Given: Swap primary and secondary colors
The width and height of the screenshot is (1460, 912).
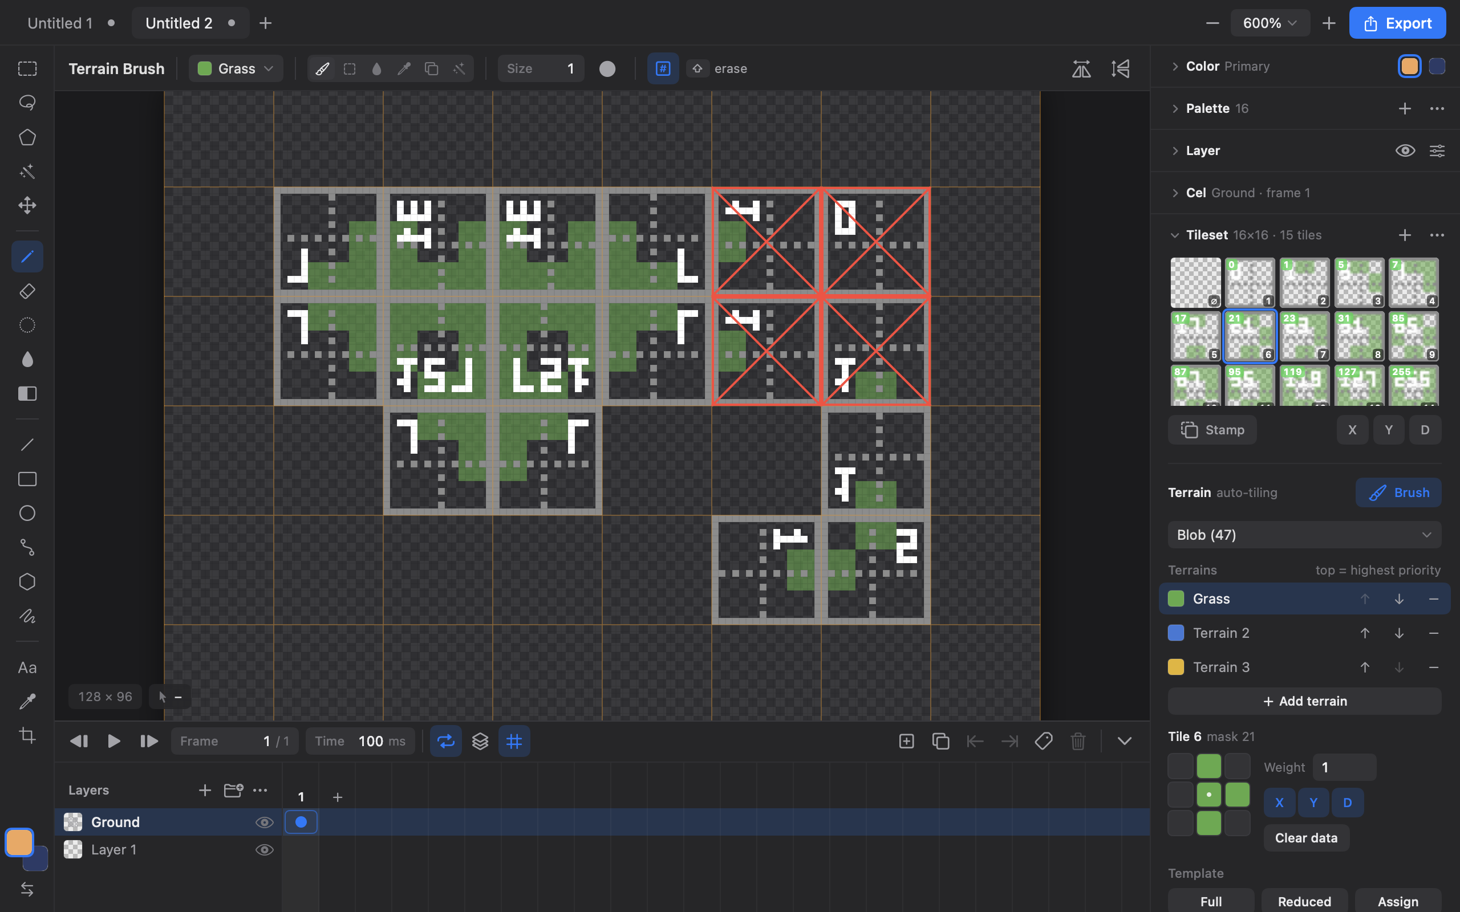Looking at the screenshot, I should (x=27, y=889).
